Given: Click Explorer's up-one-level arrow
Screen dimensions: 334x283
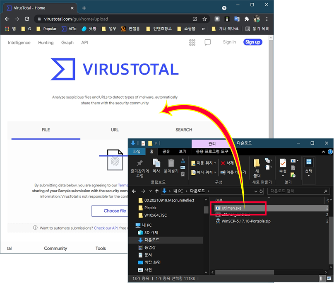Looking at the screenshot, I should pyautogui.click(x=157, y=191).
